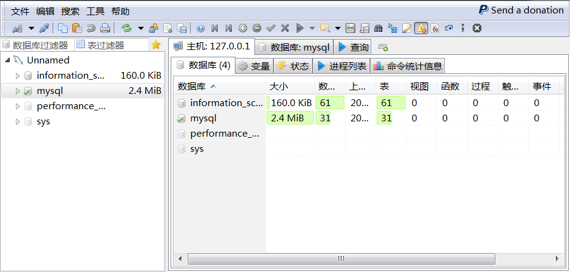Click the undo arrow icon
Image resolution: width=570 pixels, height=272 pixels.
click(x=91, y=28)
